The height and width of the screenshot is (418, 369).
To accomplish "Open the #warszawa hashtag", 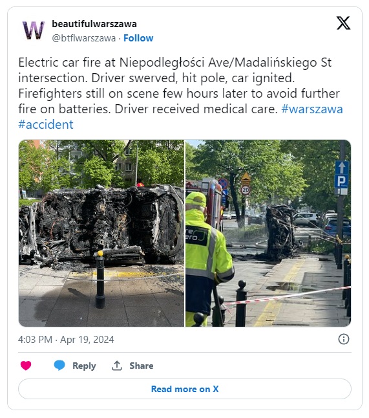I will pyautogui.click(x=312, y=109).
